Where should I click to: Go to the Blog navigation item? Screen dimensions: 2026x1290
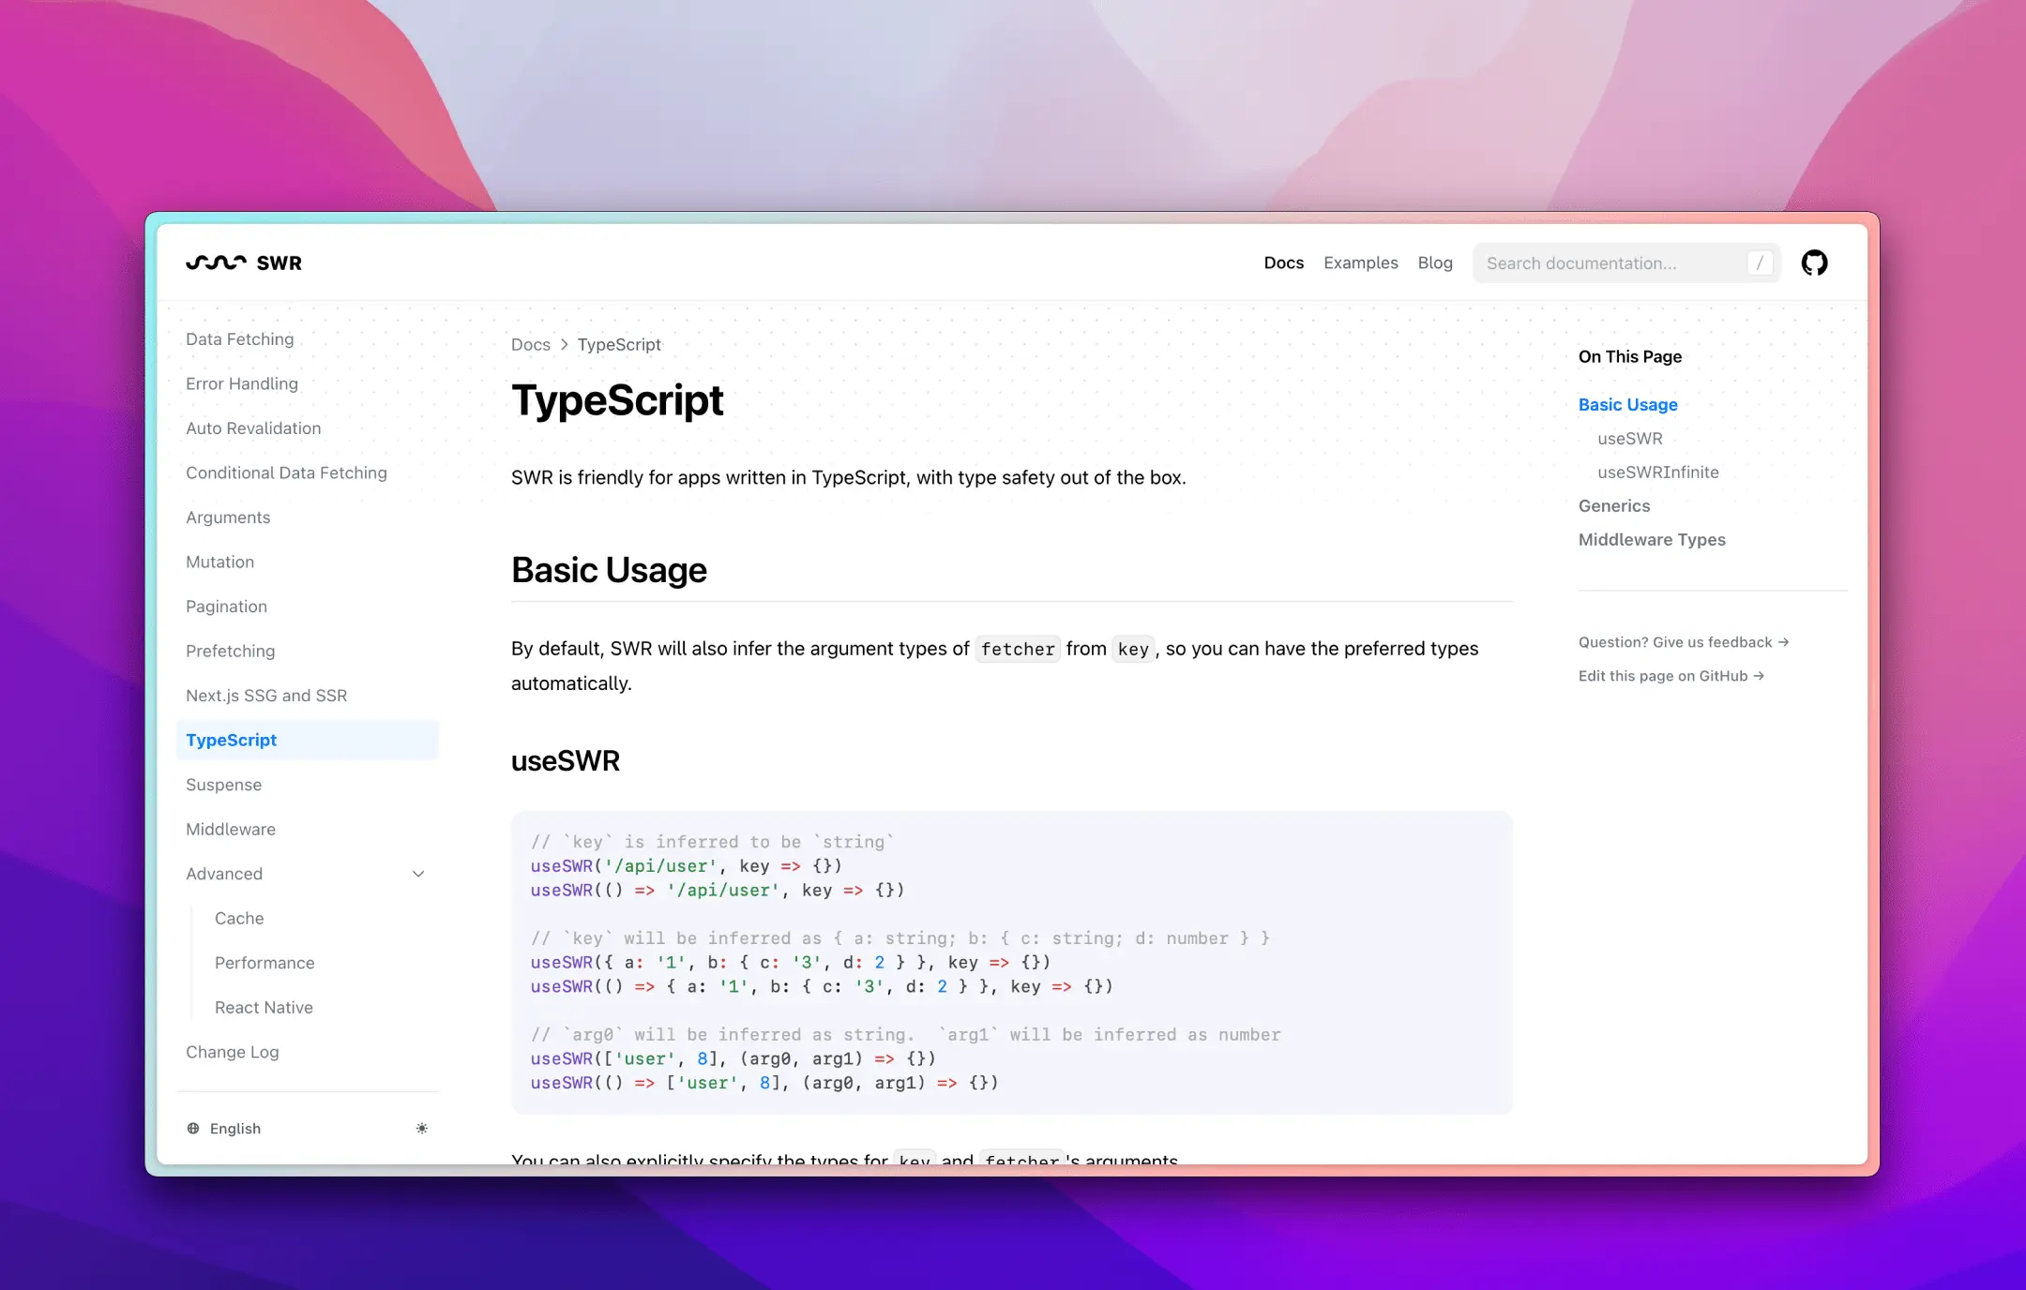pyautogui.click(x=1434, y=262)
